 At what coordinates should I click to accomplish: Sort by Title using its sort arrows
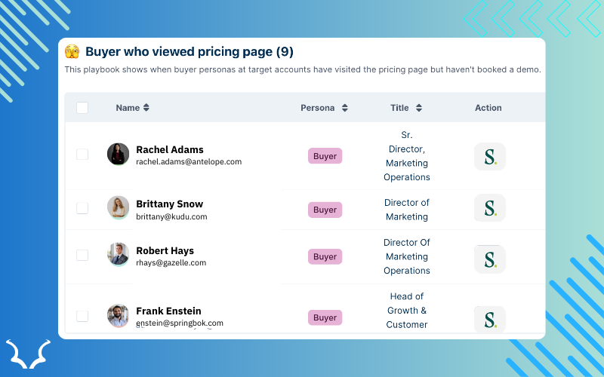418,108
